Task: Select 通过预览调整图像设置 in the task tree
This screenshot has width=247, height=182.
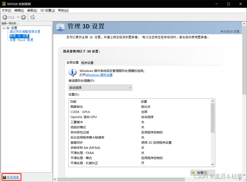Action: pos(25,32)
